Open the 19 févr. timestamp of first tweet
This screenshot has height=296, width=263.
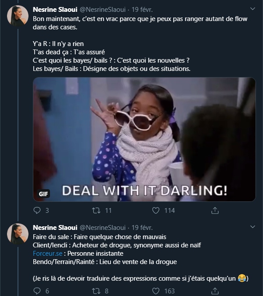tap(142, 9)
